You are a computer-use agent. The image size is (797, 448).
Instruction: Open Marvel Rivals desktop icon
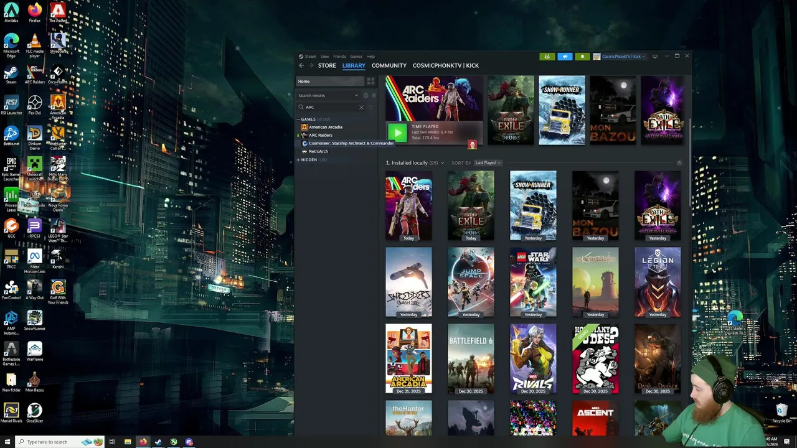tap(11, 413)
